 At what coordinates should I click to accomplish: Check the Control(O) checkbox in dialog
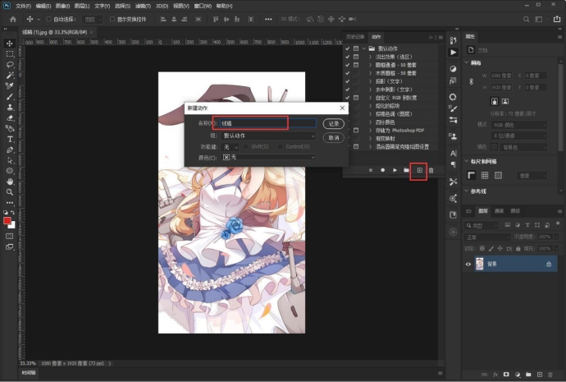[x=281, y=147]
